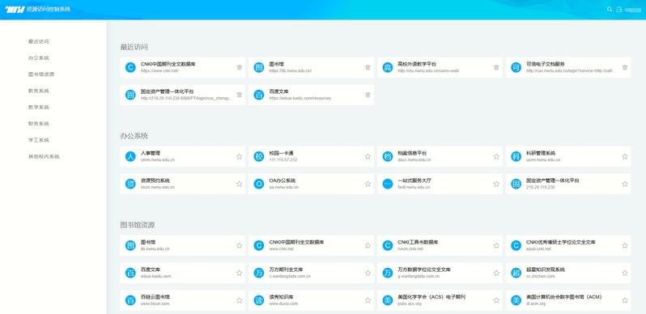Toggle star on 资源预约系统
This screenshot has width=646, height=314.
tap(240, 184)
